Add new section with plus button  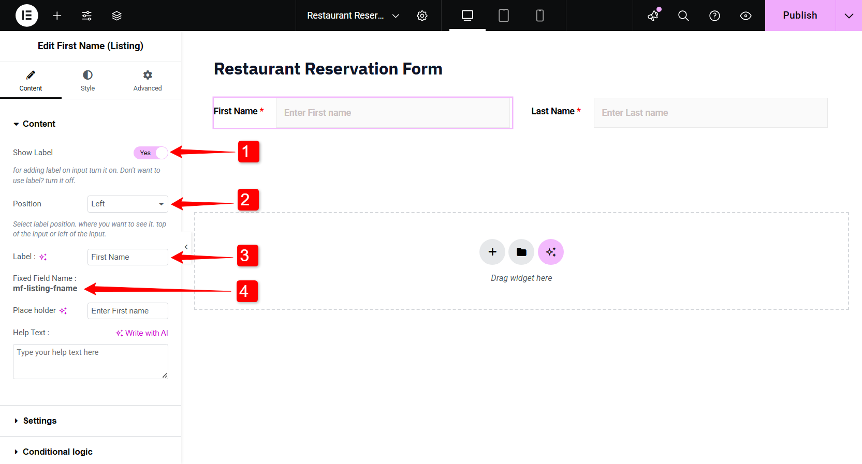pyautogui.click(x=492, y=252)
